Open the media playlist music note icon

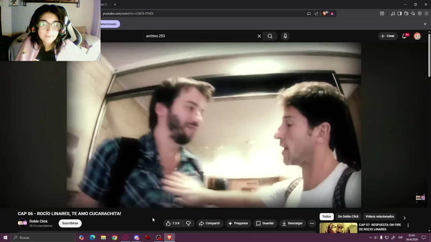tap(393, 13)
